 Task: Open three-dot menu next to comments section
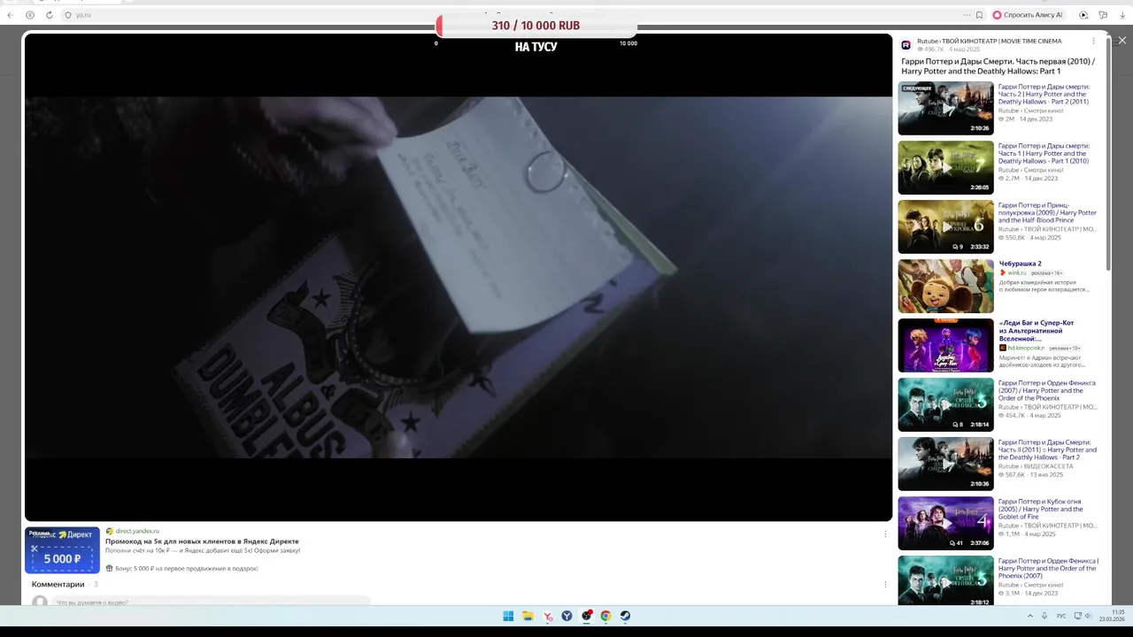(885, 584)
